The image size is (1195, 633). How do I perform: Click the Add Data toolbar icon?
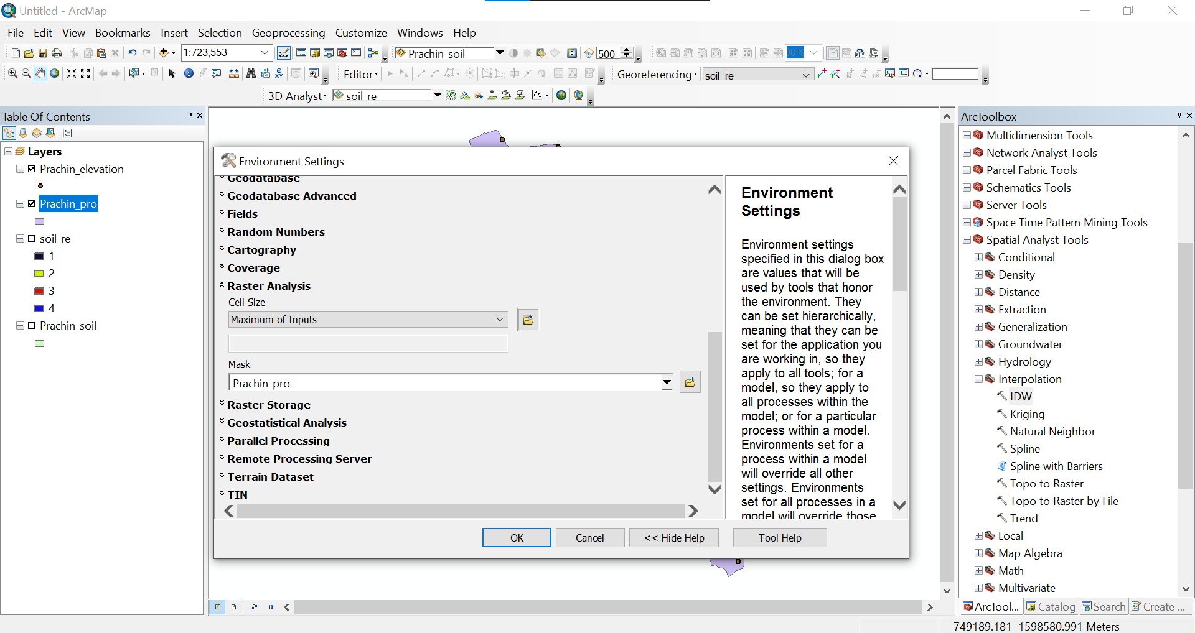coord(164,53)
